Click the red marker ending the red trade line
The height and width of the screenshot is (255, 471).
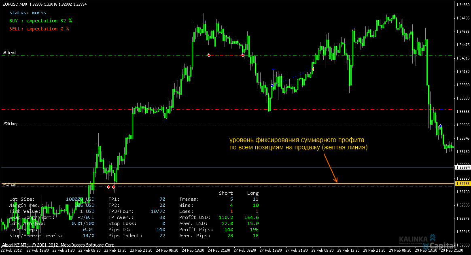243,55
